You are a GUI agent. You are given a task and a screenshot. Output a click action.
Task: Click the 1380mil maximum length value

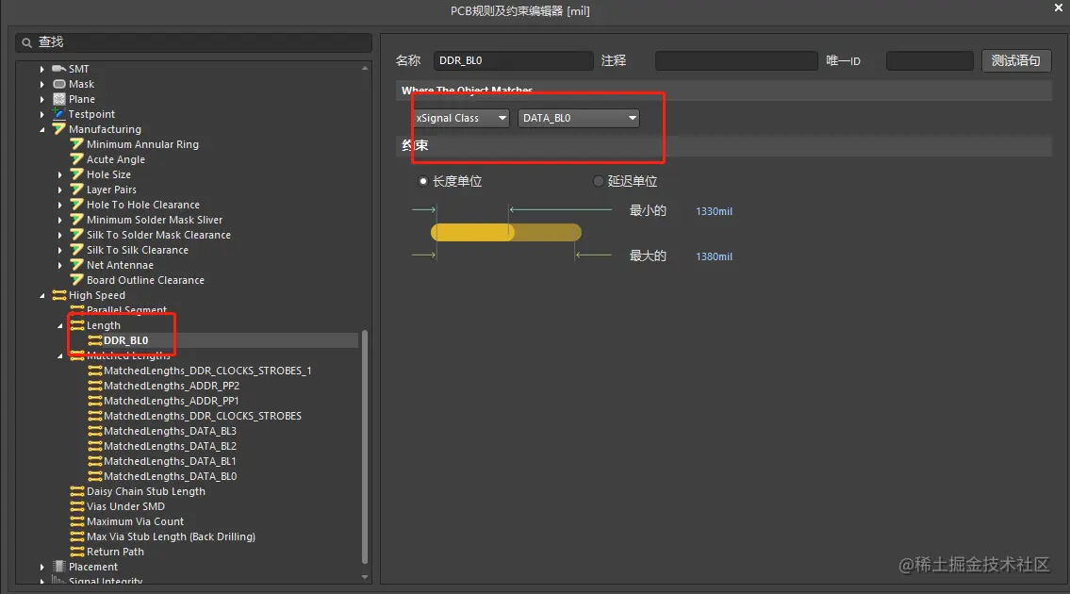click(x=714, y=256)
